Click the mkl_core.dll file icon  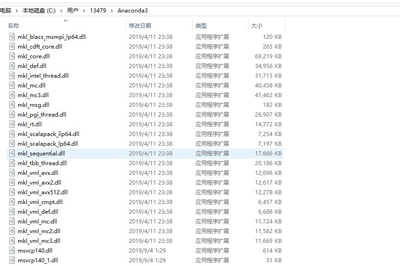12,56
